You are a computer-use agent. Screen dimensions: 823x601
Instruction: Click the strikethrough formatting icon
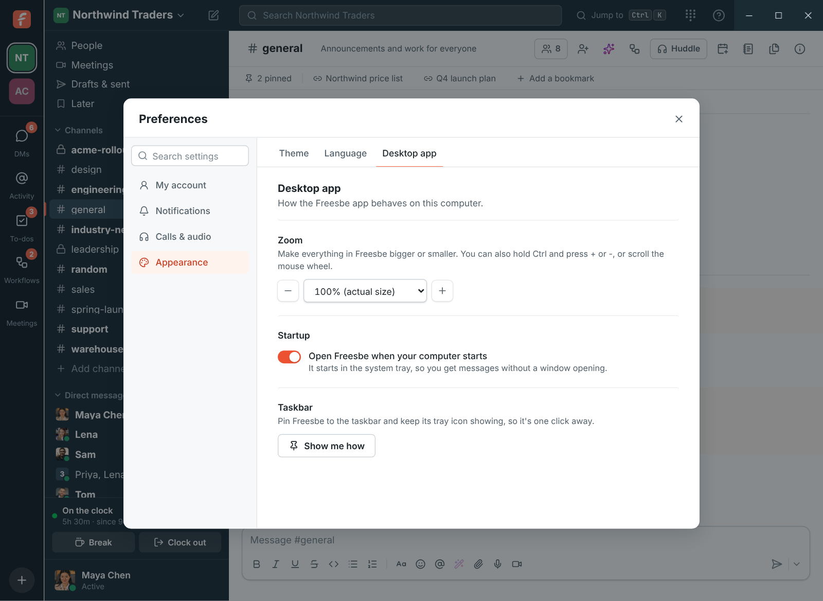[314, 564]
